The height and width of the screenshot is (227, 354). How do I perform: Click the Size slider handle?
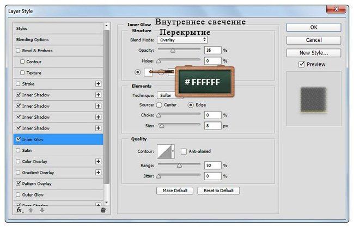click(x=162, y=126)
